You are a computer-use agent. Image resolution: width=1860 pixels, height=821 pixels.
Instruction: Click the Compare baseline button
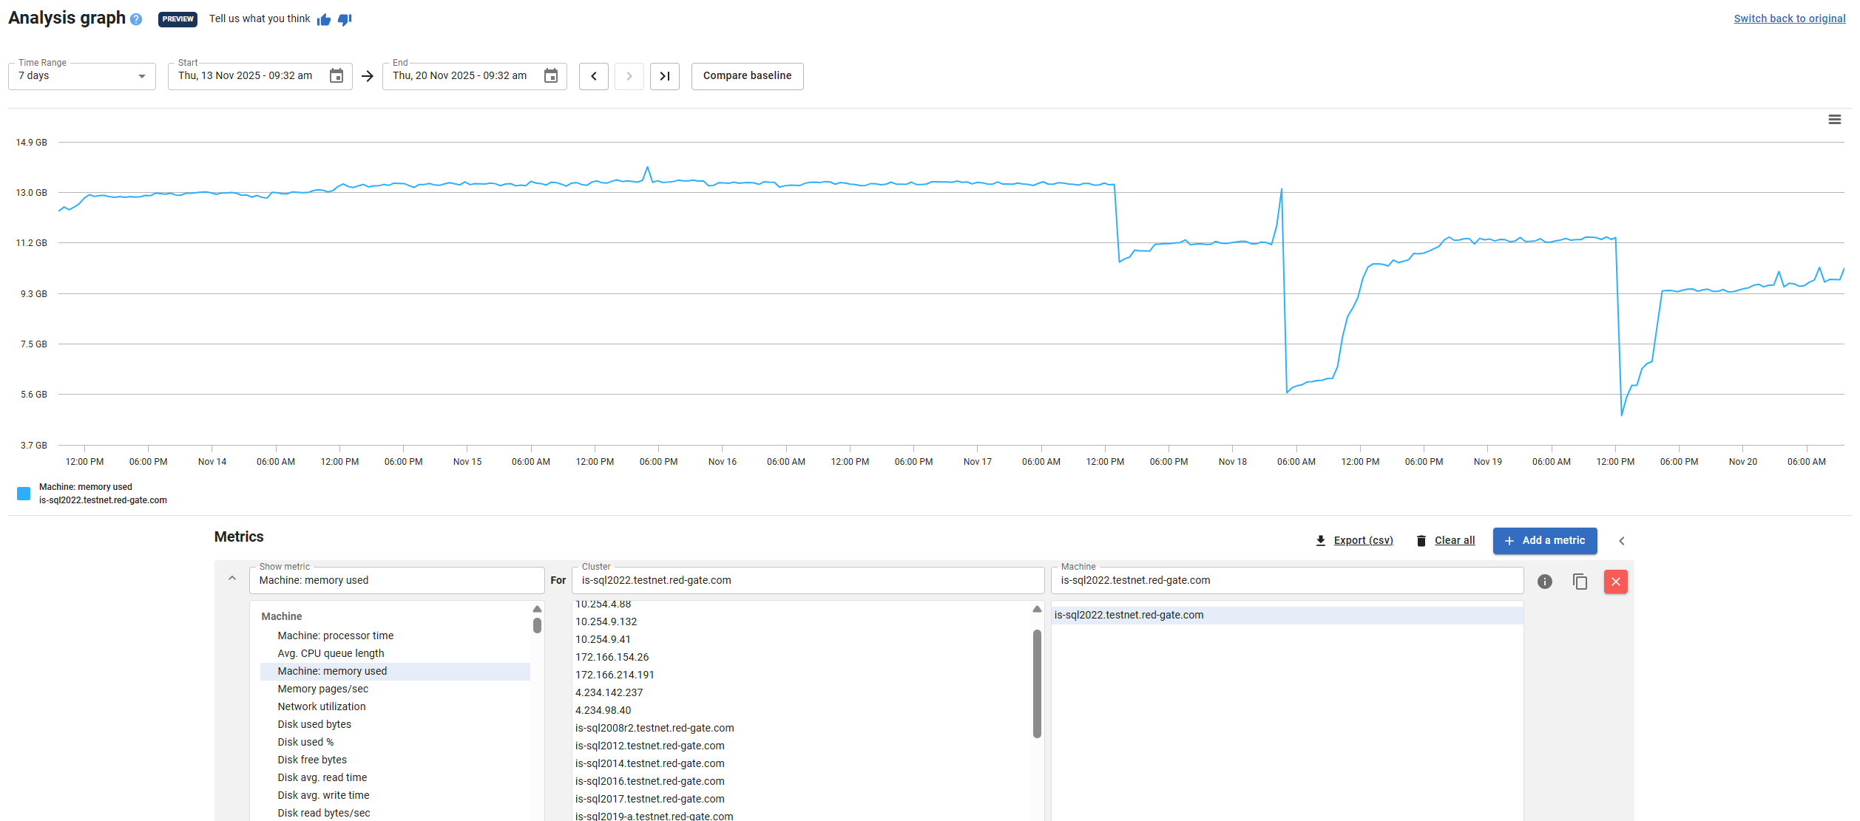747,76
